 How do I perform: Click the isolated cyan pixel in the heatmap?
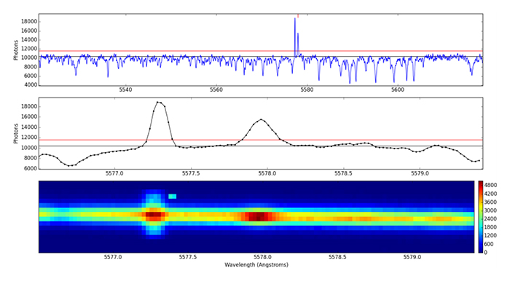[173, 197]
